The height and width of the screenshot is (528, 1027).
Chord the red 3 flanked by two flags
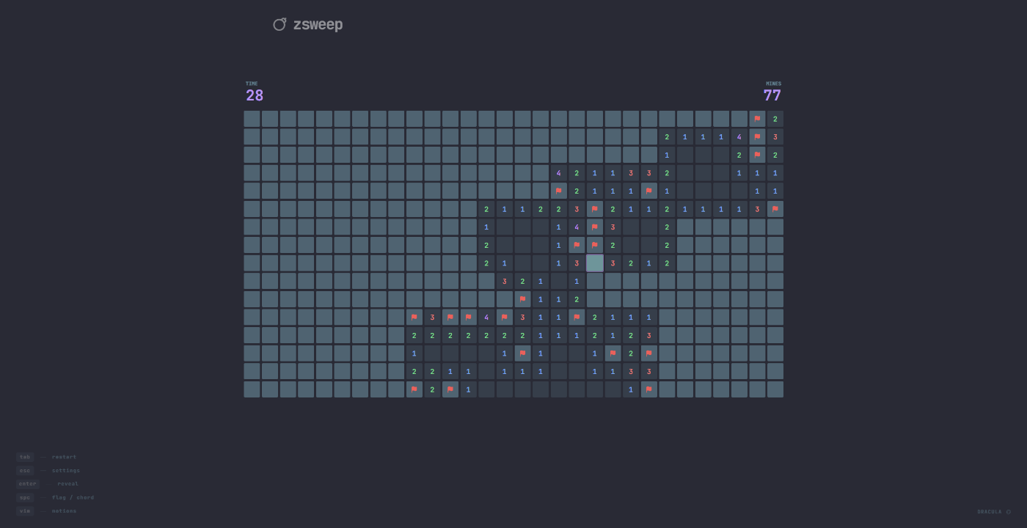point(433,318)
